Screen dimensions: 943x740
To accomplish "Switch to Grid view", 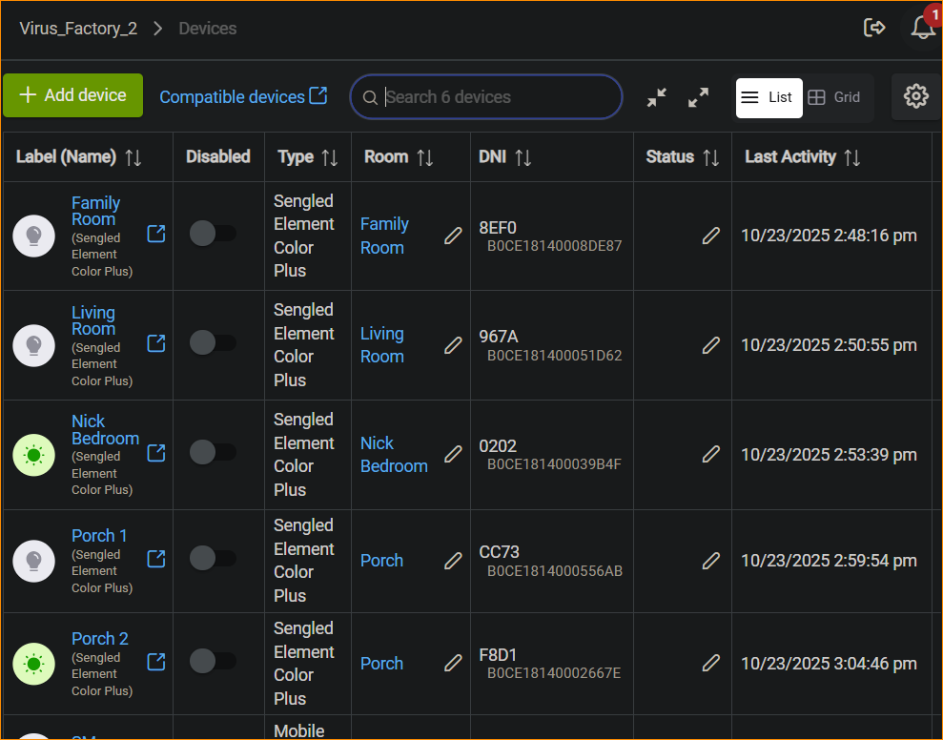I will 834,97.
